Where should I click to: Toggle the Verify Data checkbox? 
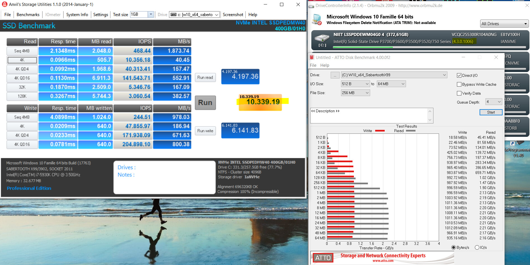tap(459, 93)
